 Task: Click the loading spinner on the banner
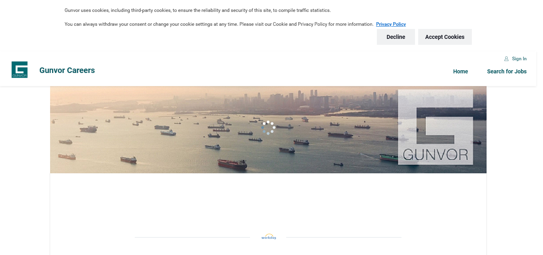click(268, 128)
